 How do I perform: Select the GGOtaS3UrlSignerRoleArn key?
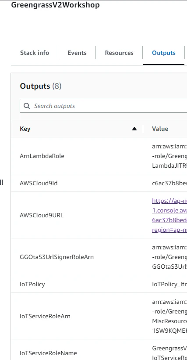[x=57, y=257]
